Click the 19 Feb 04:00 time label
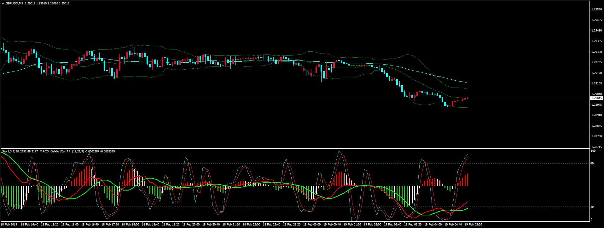Viewport: 604px width, 228px height. pyautogui.click(x=433, y=225)
